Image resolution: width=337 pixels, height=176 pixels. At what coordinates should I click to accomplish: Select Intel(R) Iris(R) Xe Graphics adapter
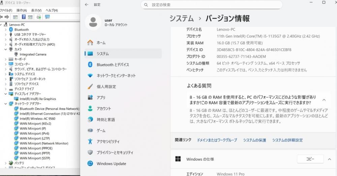38,99
